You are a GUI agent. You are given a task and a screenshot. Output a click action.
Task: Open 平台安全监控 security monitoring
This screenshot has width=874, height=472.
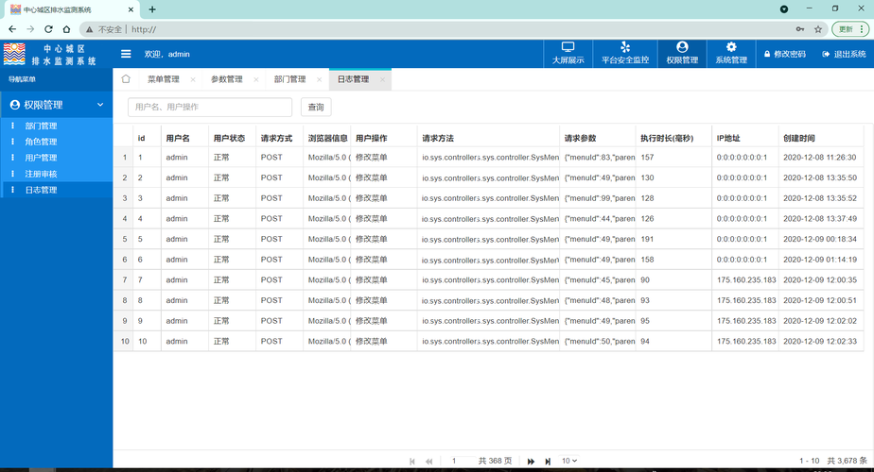click(x=625, y=53)
